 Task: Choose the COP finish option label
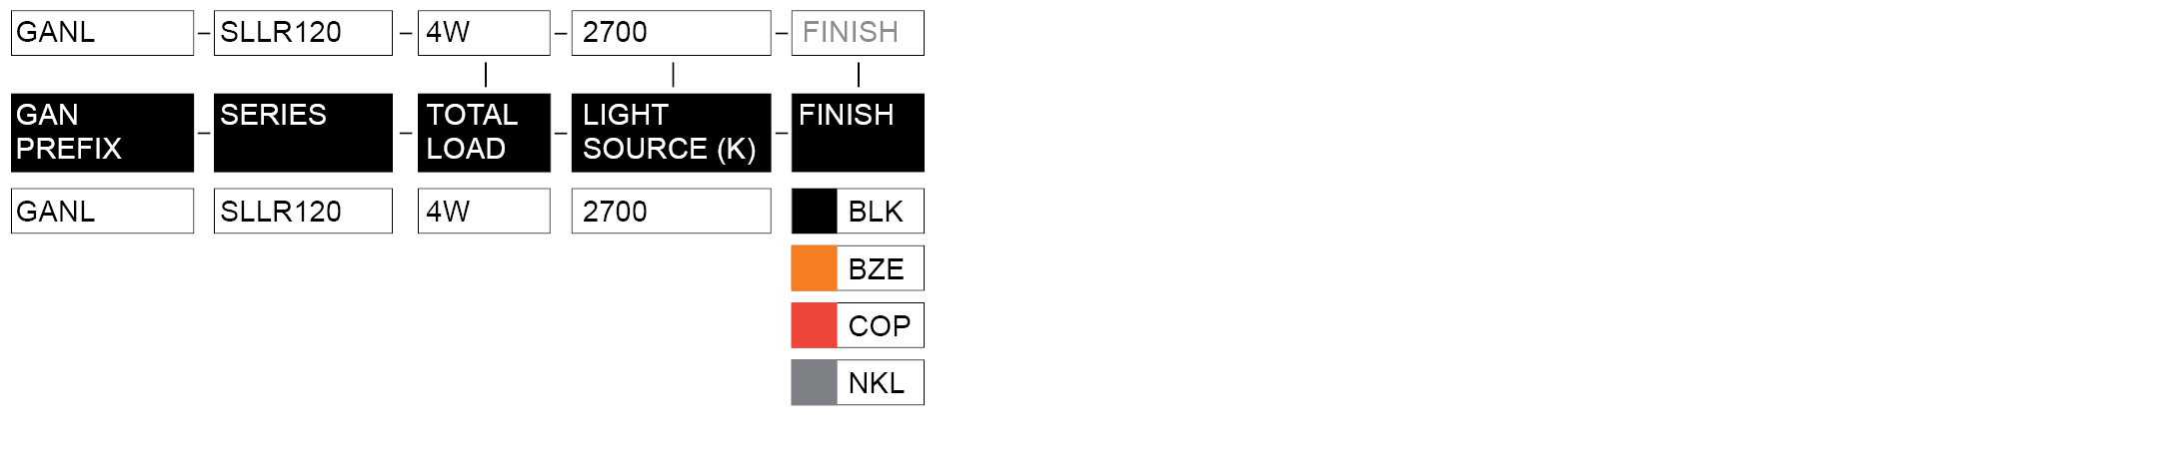point(879,325)
